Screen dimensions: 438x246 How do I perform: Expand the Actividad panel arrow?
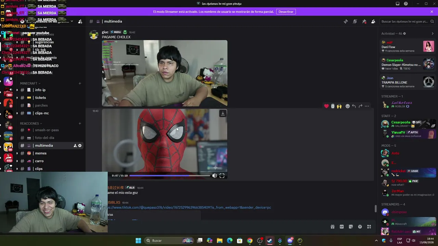(x=433, y=33)
